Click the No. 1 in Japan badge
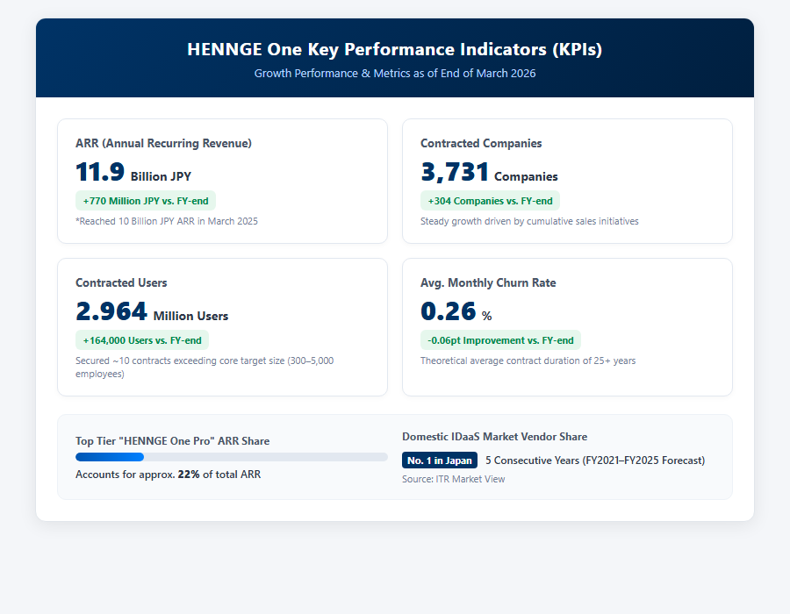 click(440, 460)
